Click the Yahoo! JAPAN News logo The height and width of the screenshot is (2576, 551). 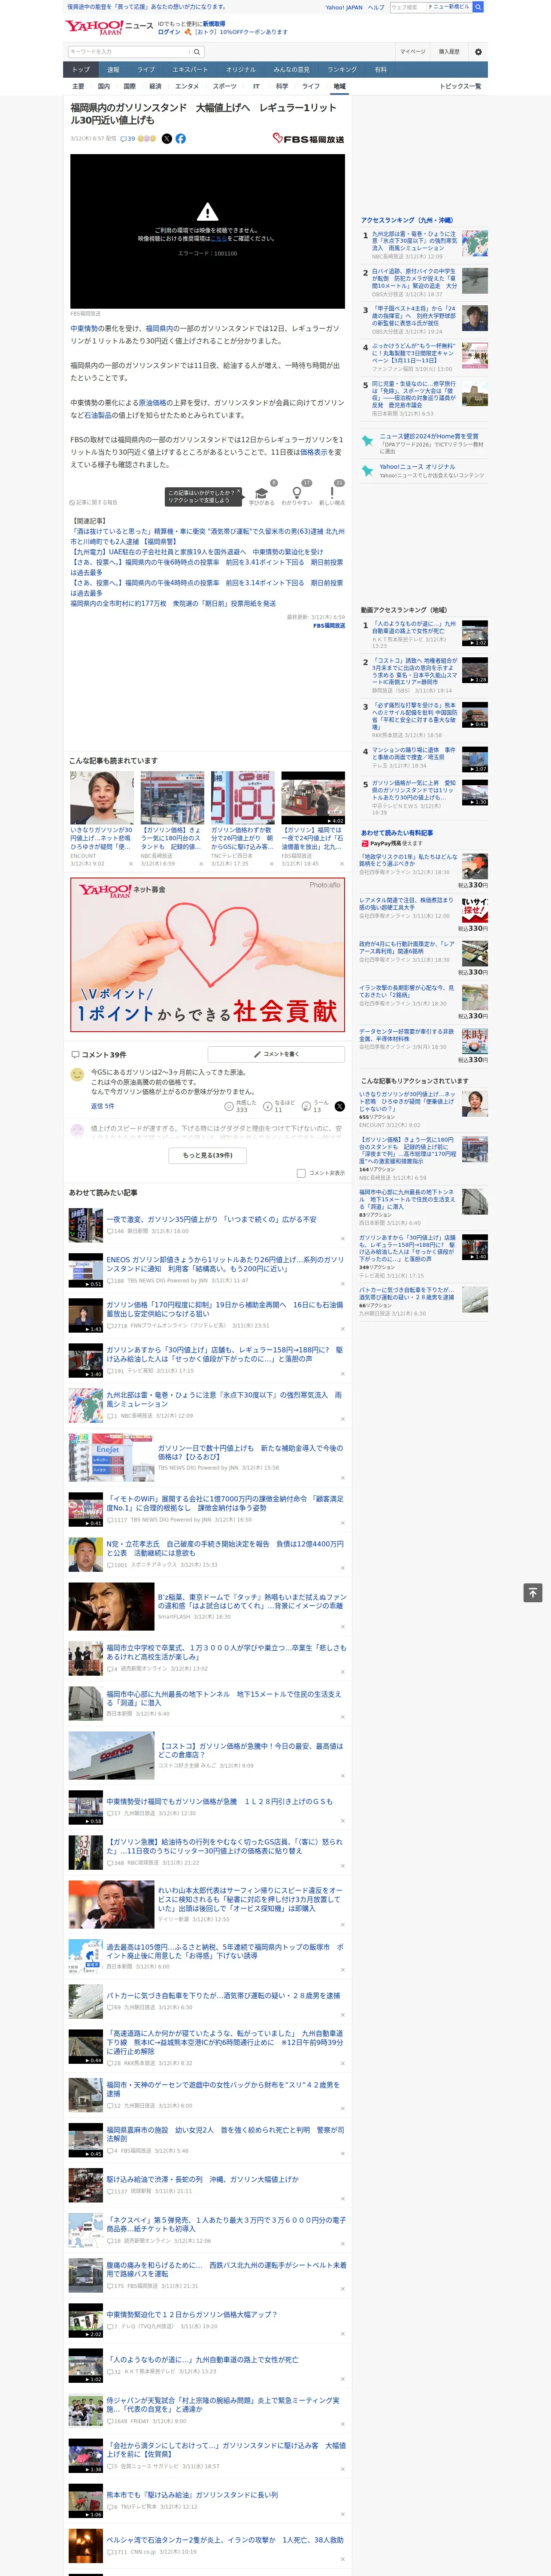[109, 27]
